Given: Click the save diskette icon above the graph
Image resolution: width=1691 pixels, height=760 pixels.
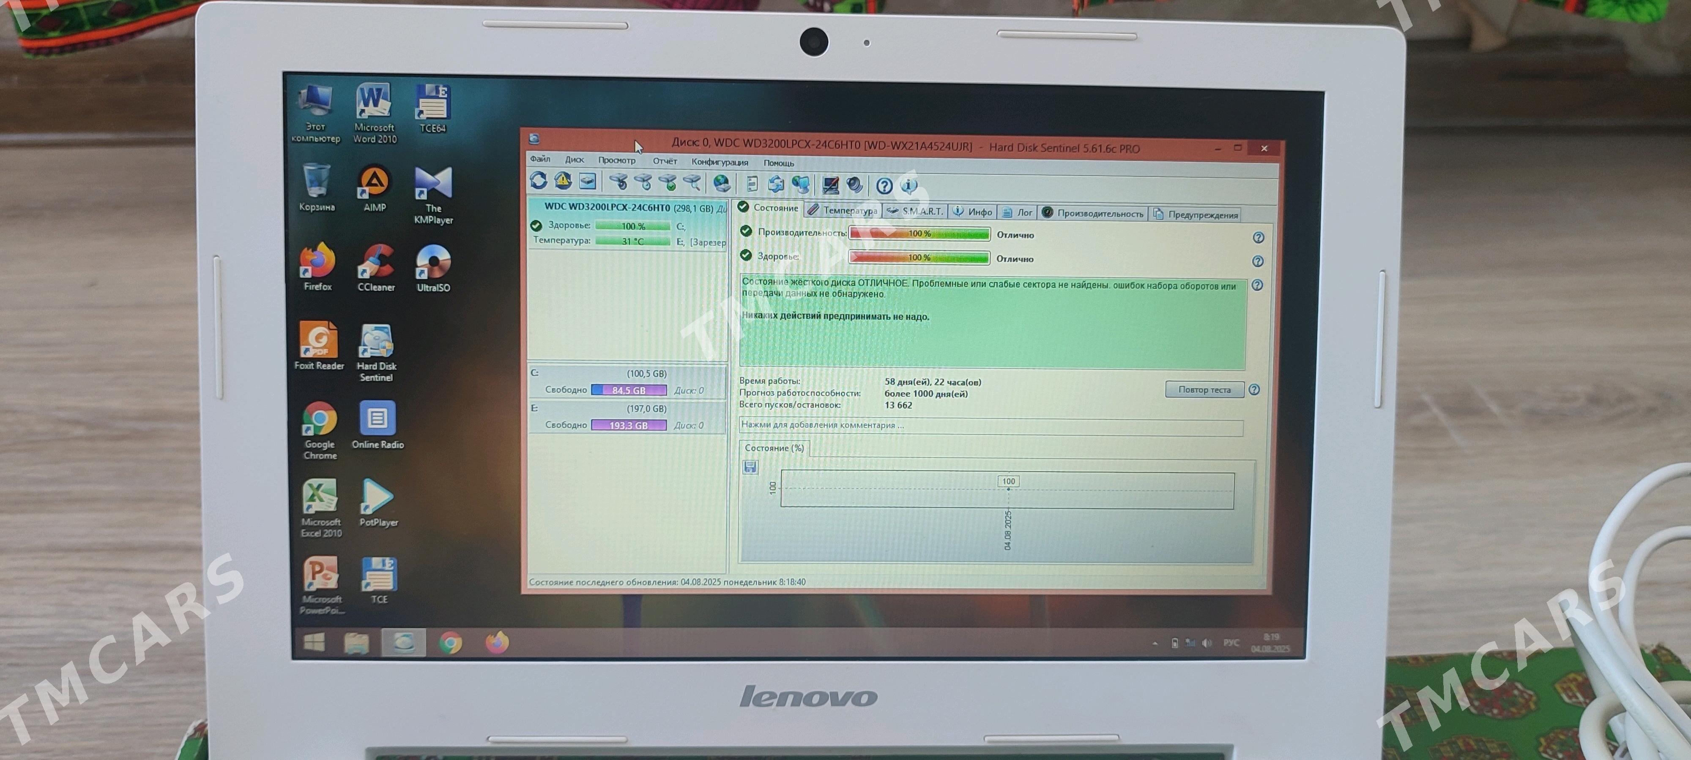Looking at the screenshot, I should pyautogui.click(x=750, y=467).
